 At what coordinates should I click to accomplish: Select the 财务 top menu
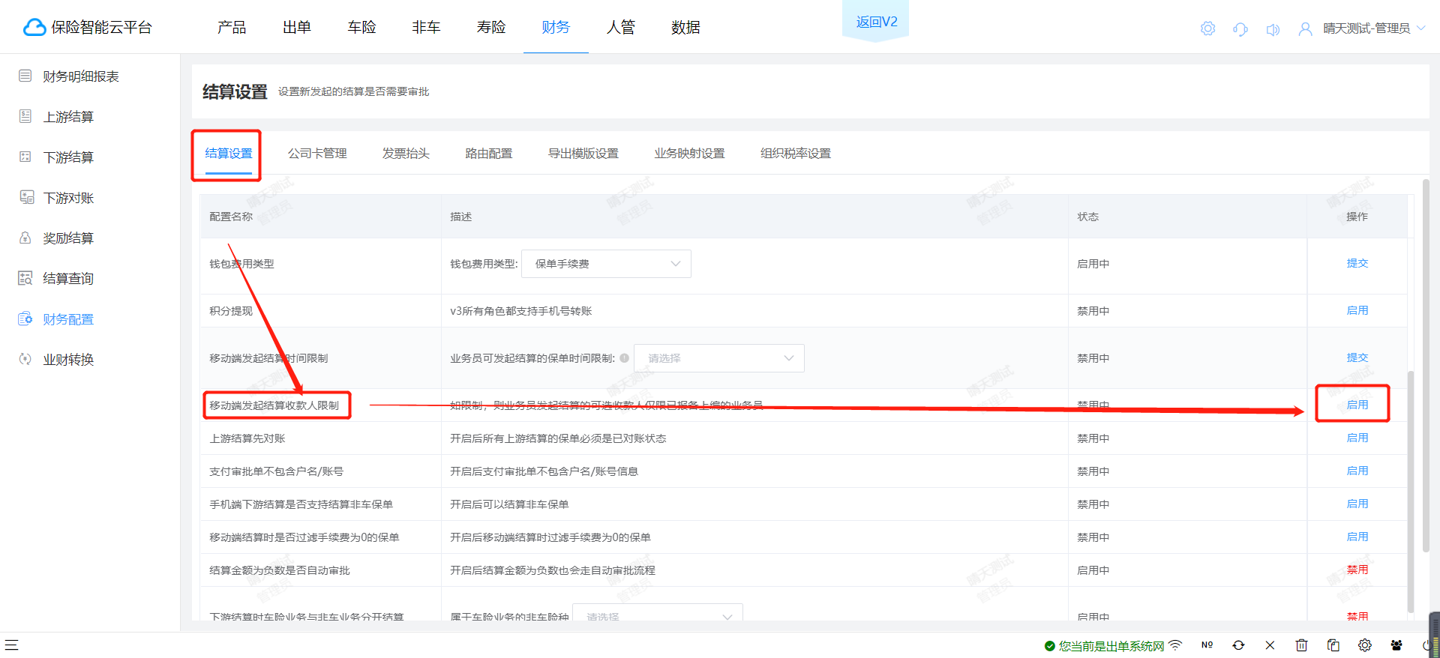(556, 27)
